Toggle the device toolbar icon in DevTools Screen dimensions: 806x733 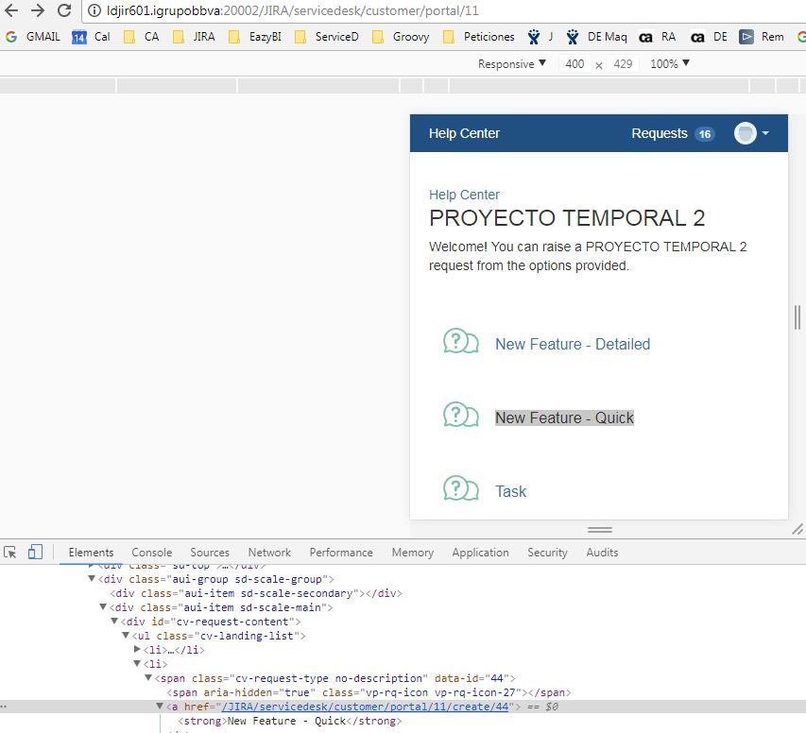[x=35, y=552]
